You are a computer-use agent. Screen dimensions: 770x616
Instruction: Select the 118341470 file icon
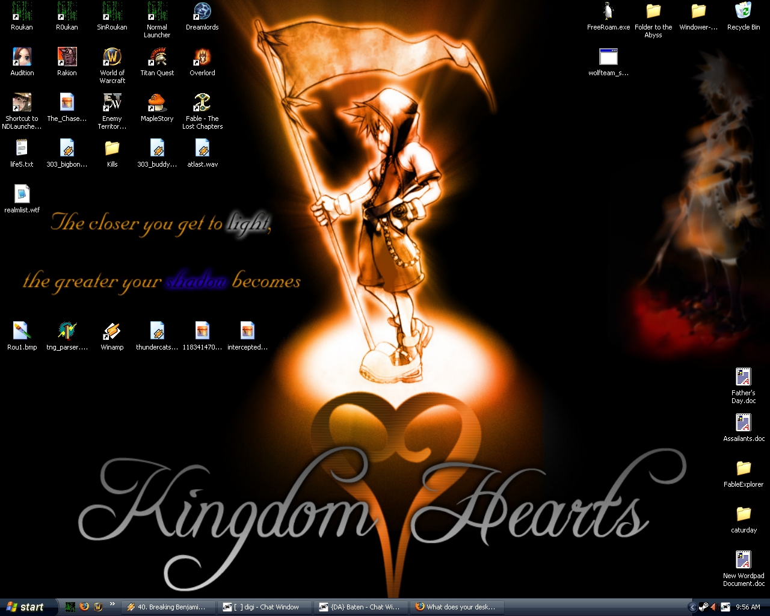click(202, 336)
